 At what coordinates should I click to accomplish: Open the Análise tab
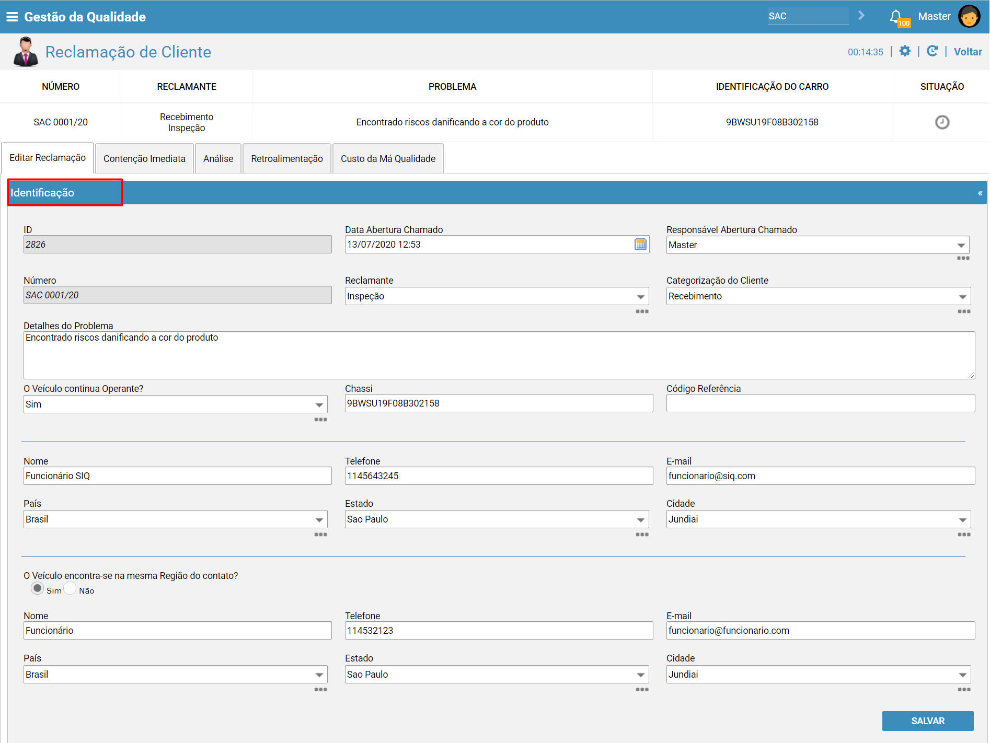pyautogui.click(x=218, y=159)
